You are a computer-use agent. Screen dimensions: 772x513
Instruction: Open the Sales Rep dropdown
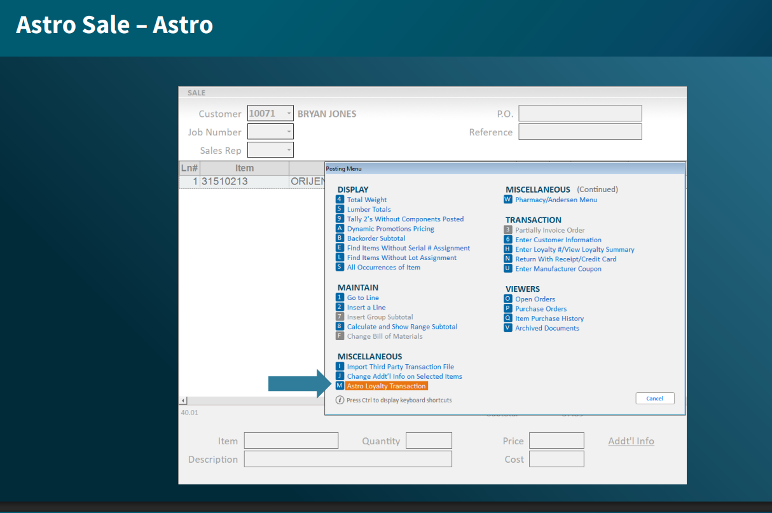click(289, 151)
